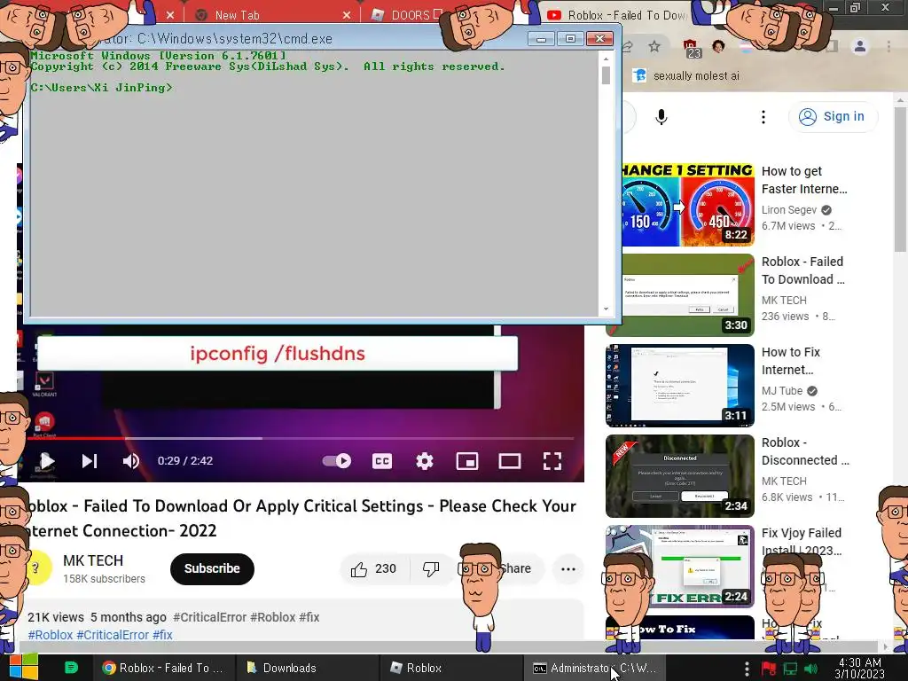908x681 pixels.
Task: Skip to the next video
Action: (90, 461)
